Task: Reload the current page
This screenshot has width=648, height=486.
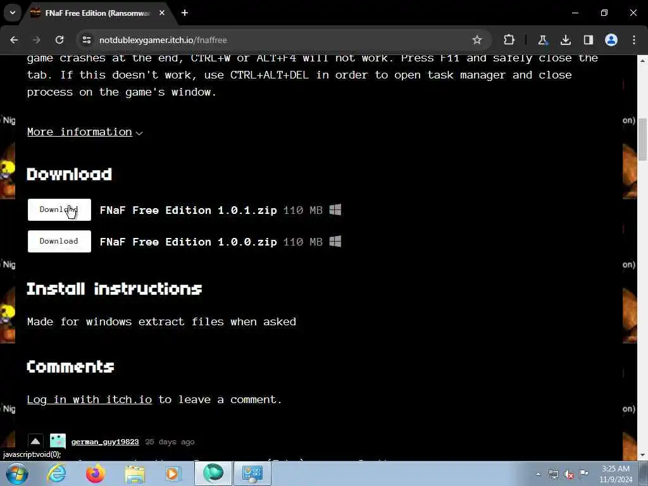Action: click(x=59, y=40)
